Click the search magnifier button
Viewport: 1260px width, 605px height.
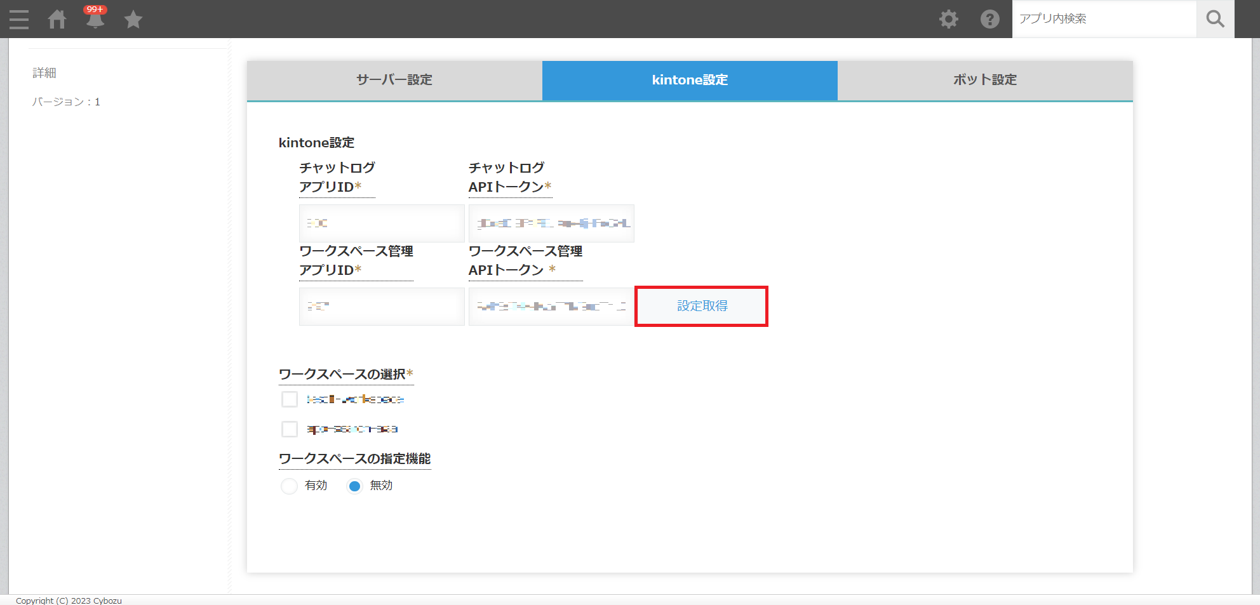pos(1215,19)
